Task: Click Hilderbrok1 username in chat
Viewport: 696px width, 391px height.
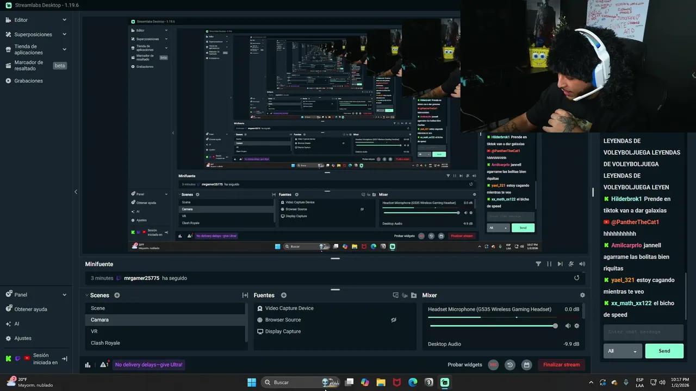Action: (626, 199)
